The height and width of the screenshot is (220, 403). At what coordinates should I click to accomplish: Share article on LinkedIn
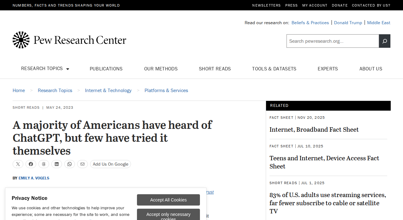[57, 164]
